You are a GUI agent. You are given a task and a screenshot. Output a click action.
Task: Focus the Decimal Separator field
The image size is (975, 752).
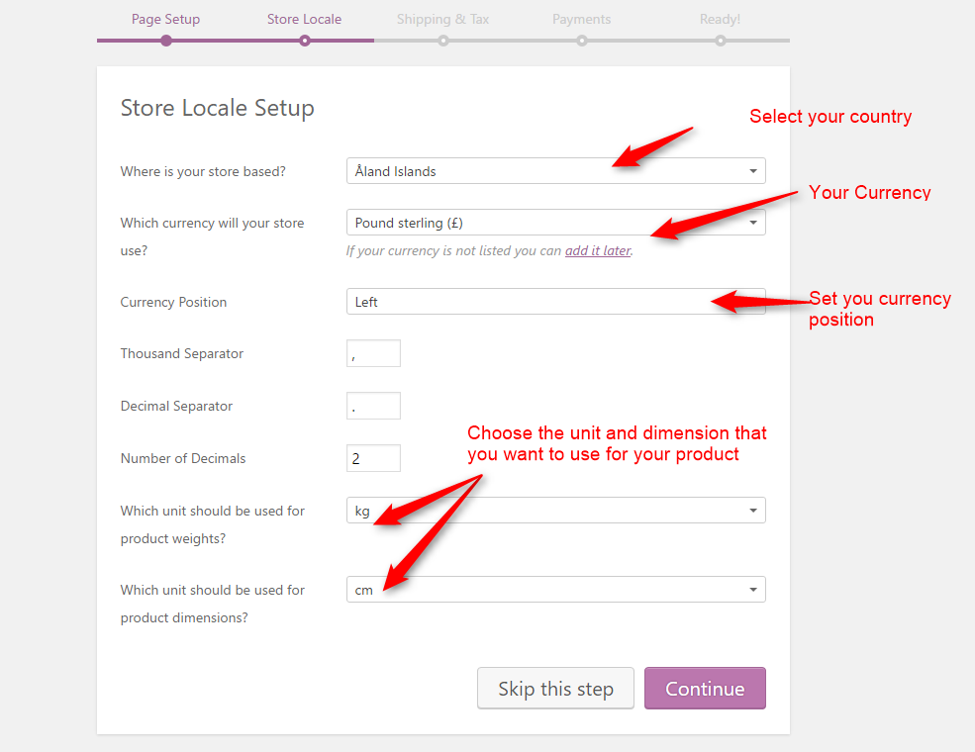[x=373, y=406]
